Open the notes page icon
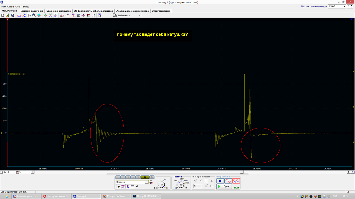The height and width of the screenshot is (199, 355). (x=93, y=15)
